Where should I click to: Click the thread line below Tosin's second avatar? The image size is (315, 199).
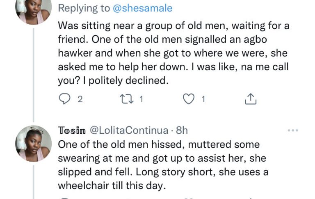coord(34,181)
